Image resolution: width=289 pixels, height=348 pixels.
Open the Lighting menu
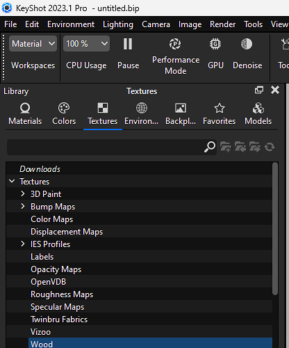pyautogui.click(x=118, y=24)
